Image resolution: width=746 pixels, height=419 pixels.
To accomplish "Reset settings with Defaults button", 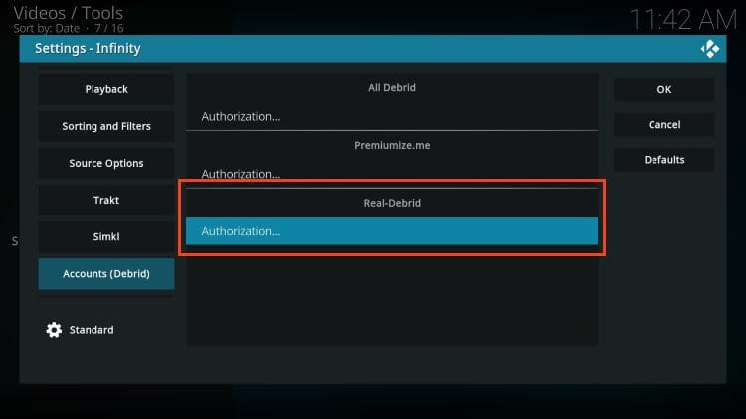I will point(664,160).
